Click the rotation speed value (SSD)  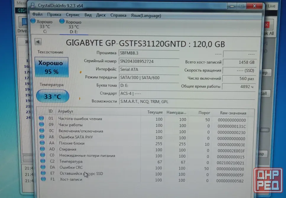pyautogui.click(x=239, y=71)
